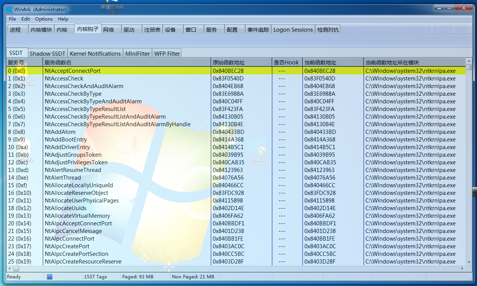477x286 pixels.
Task: Sort by 服务号 column header
Action: pyautogui.click(x=24, y=62)
